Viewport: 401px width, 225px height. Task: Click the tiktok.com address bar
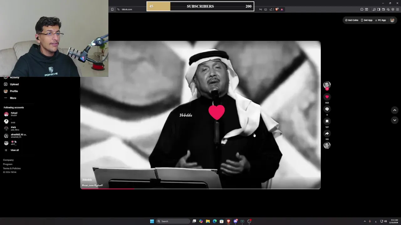click(x=127, y=9)
